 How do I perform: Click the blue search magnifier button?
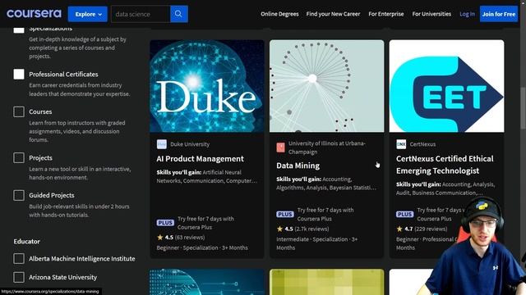pyautogui.click(x=179, y=14)
